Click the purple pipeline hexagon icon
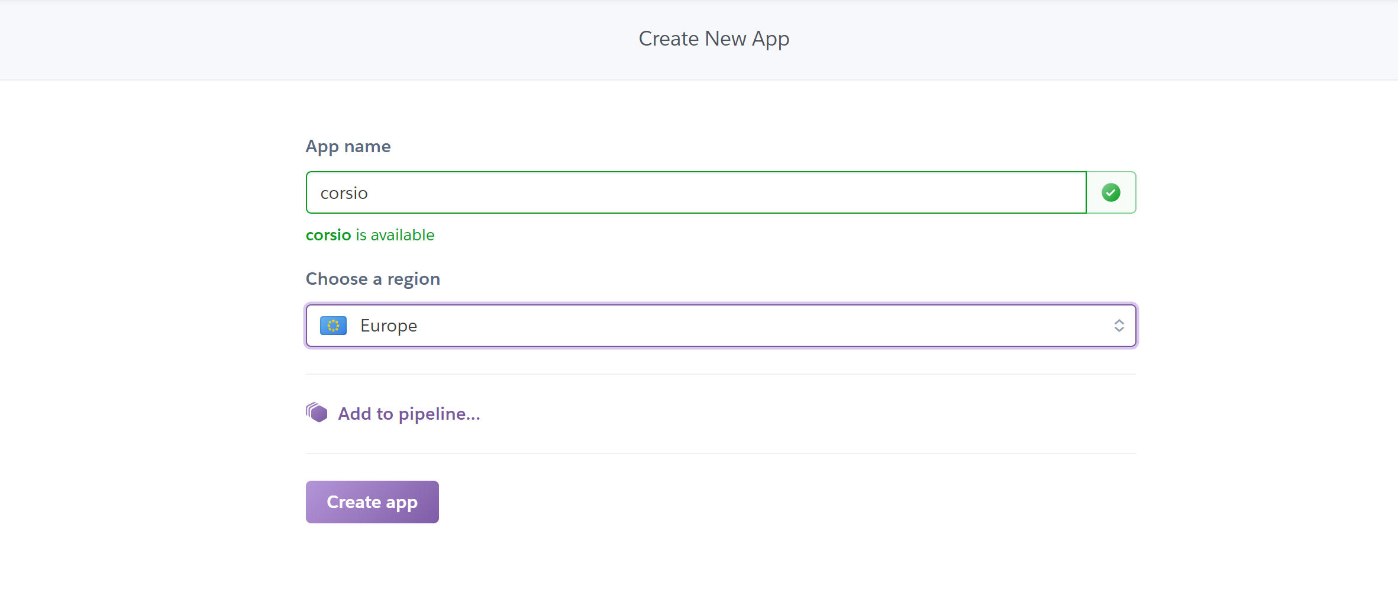Screen dimensions: 1398x592 tap(317, 413)
